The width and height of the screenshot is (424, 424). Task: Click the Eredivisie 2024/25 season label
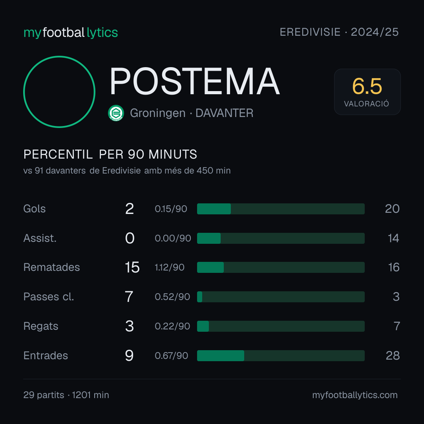click(x=339, y=32)
